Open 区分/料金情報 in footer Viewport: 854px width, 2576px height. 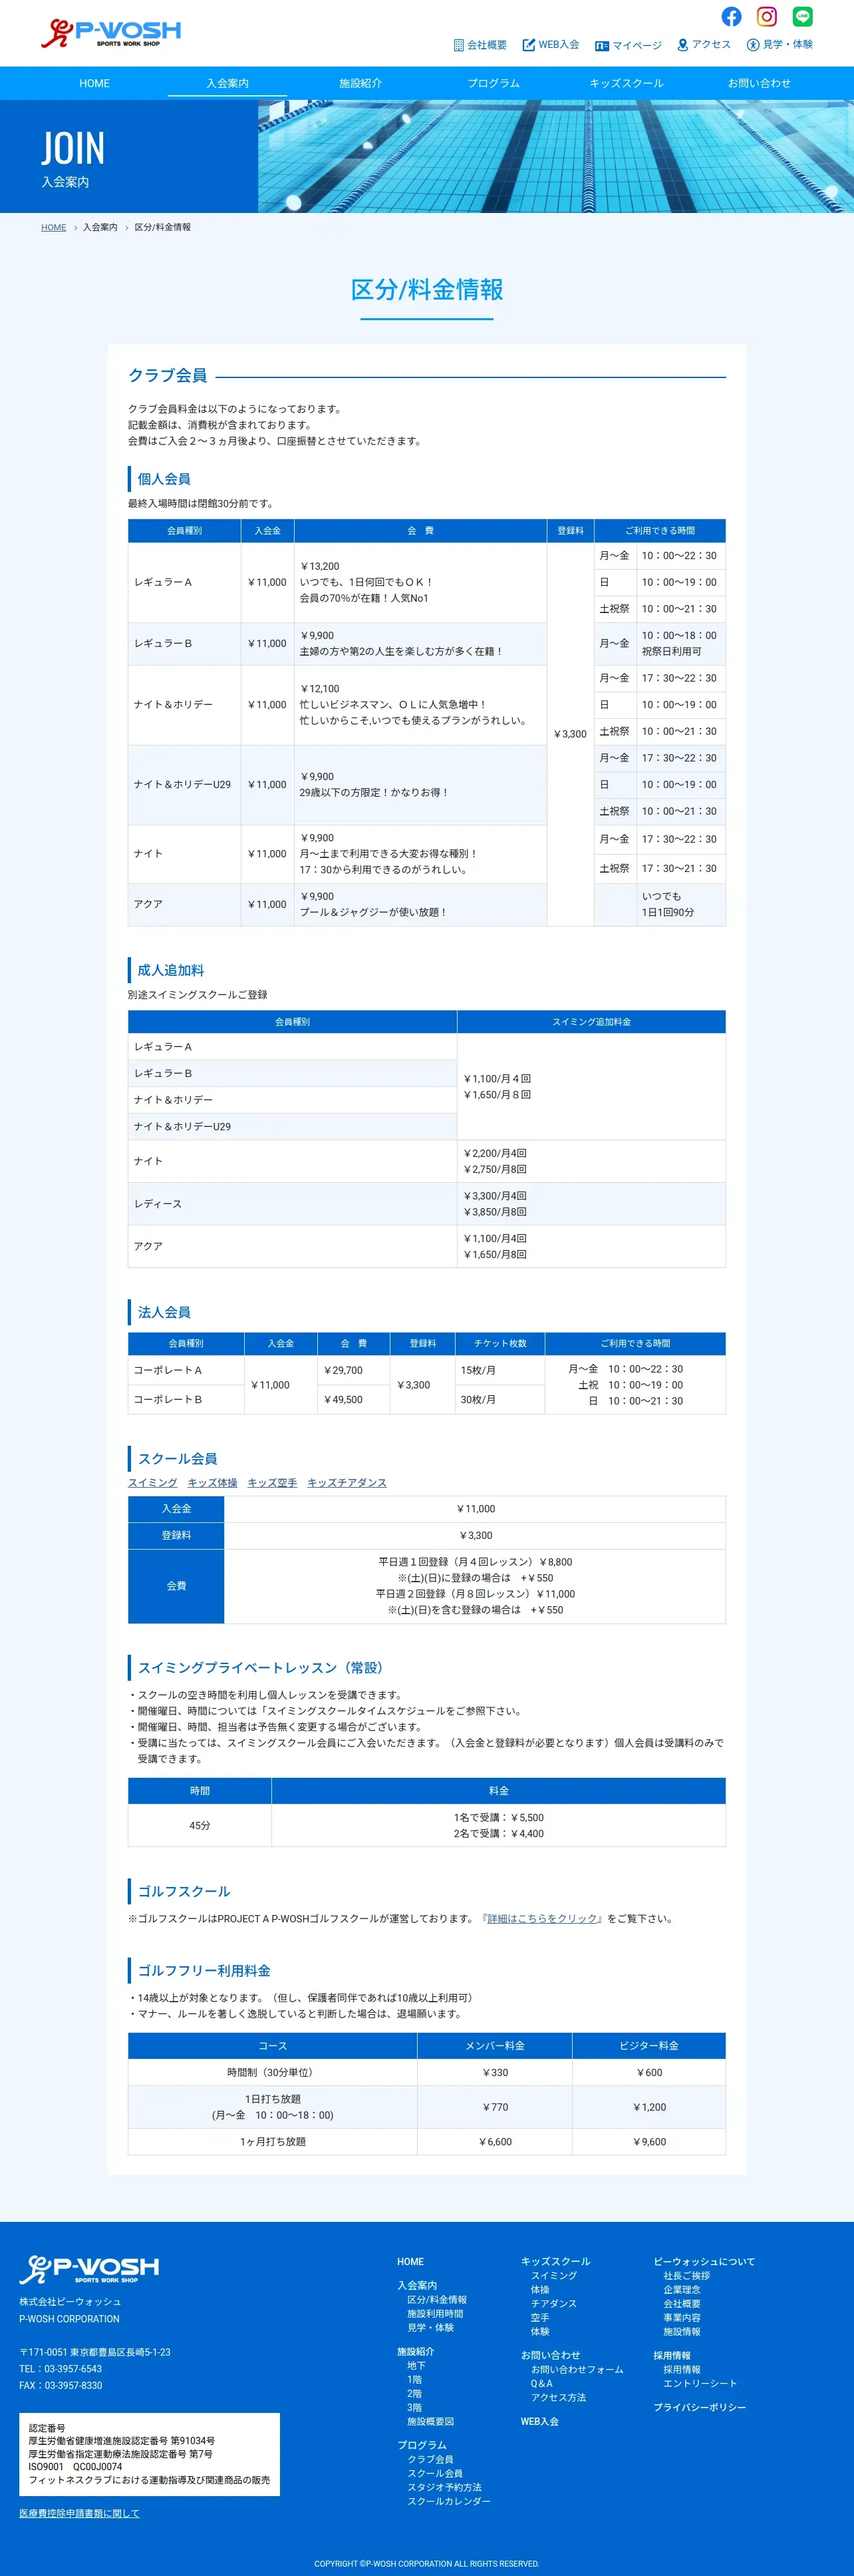point(436,2299)
